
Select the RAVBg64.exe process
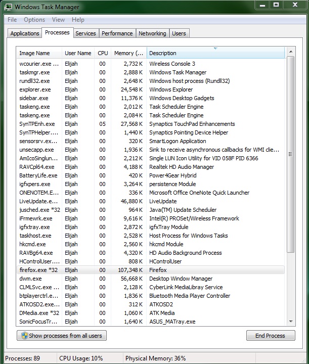point(150,253)
